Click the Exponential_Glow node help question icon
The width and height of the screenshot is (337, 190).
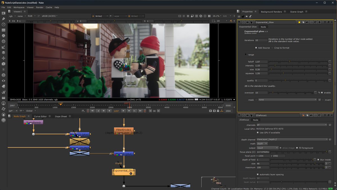pyautogui.click(x=325, y=22)
